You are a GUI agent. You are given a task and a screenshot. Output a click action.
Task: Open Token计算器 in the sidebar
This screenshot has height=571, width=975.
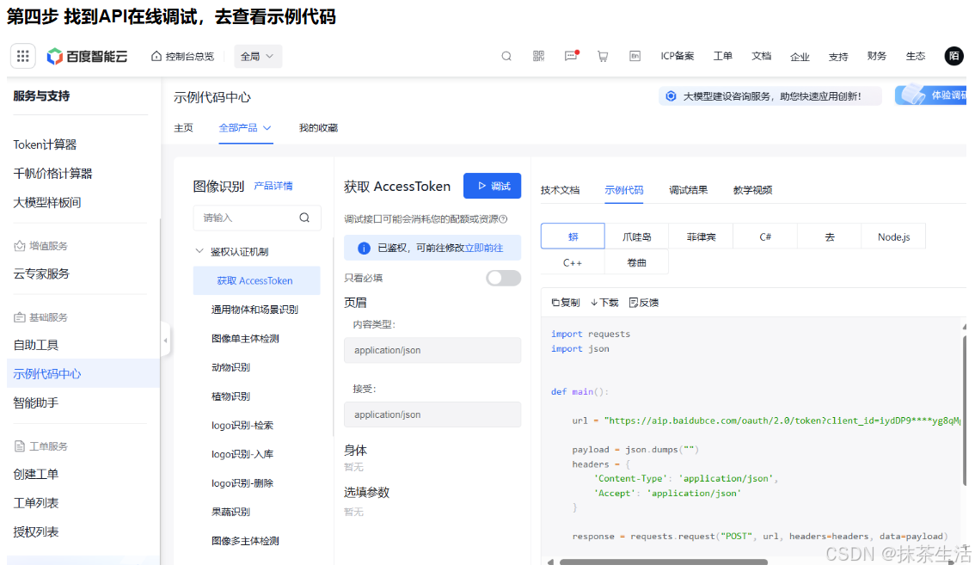pyautogui.click(x=45, y=144)
